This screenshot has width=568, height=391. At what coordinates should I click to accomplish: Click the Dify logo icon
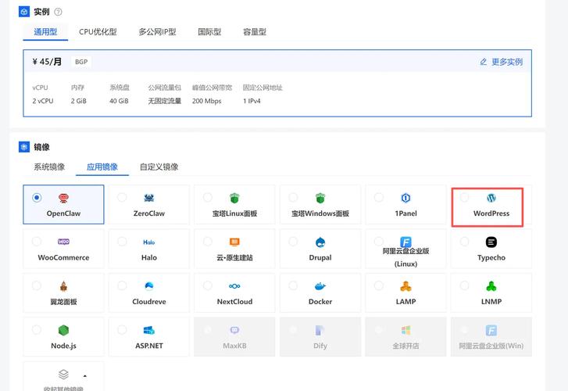(320, 330)
